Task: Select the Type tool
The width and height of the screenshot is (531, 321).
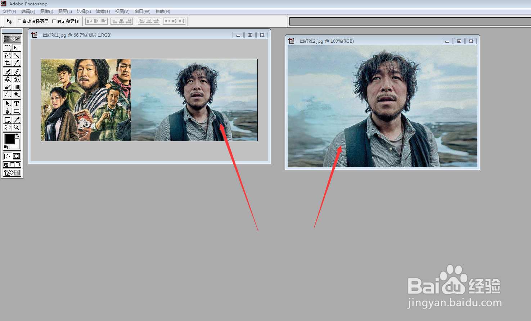Action: click(x=17, y=103)
